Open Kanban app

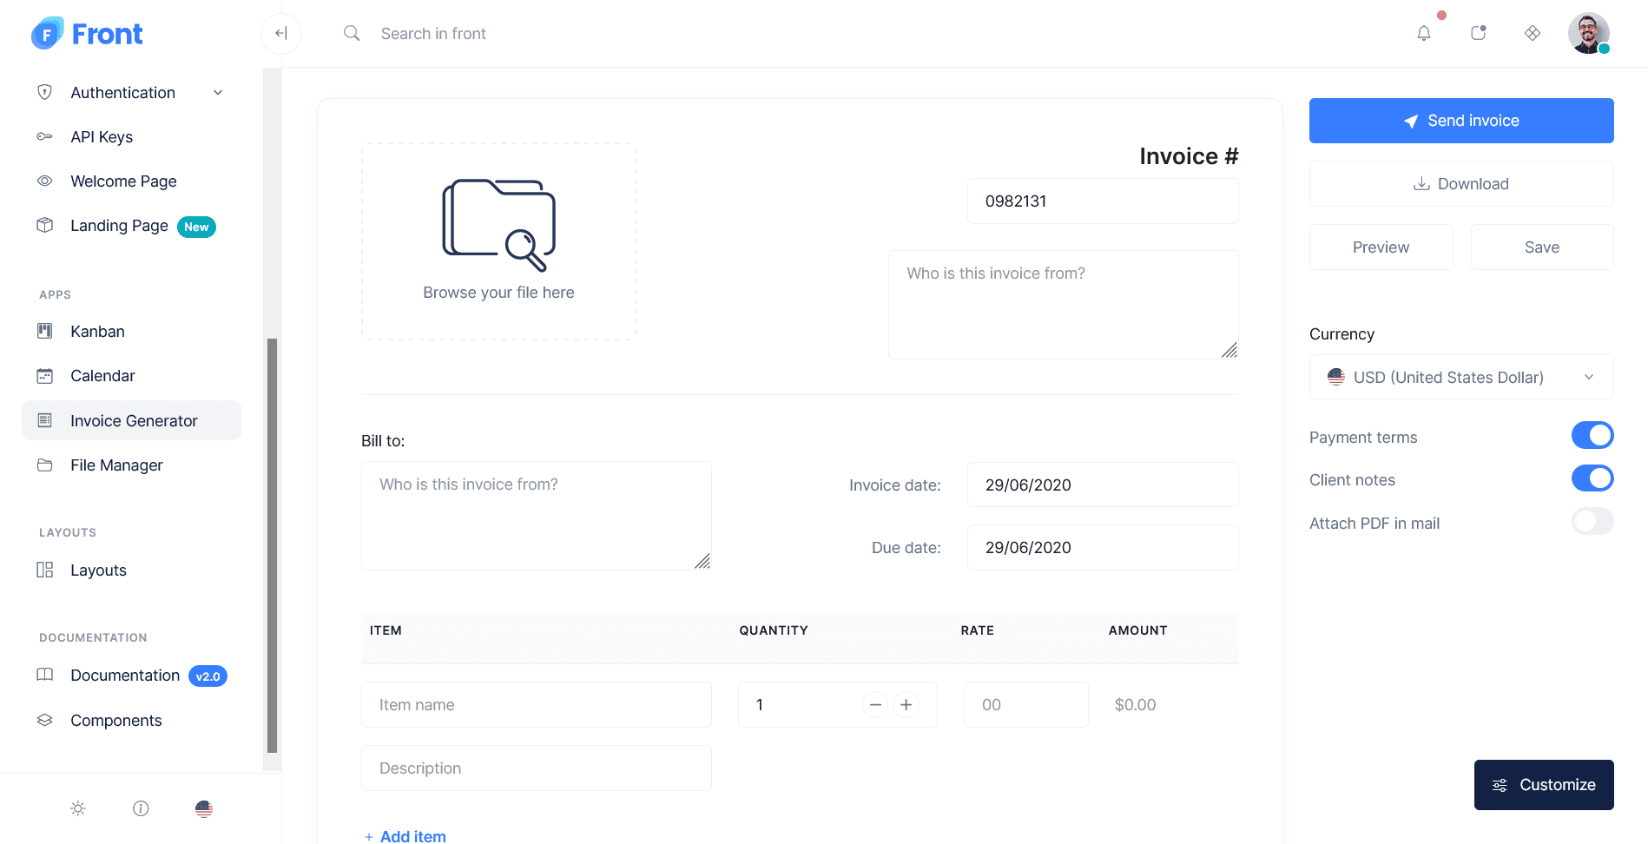(131, 332)
